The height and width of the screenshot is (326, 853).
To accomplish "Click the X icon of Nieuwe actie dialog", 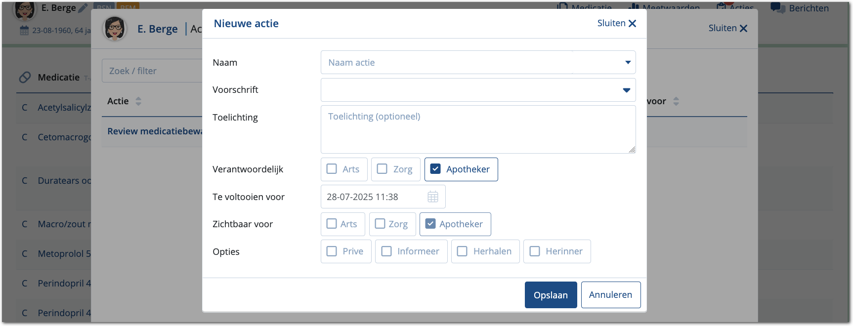I will (632, 23).
